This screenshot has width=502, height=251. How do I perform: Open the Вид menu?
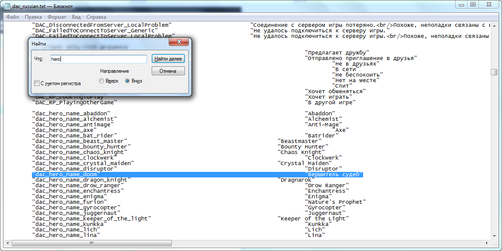point(76,17)
